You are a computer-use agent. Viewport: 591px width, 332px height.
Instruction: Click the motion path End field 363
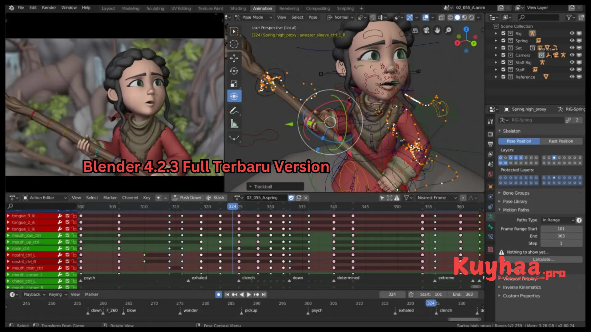point(561,236)
